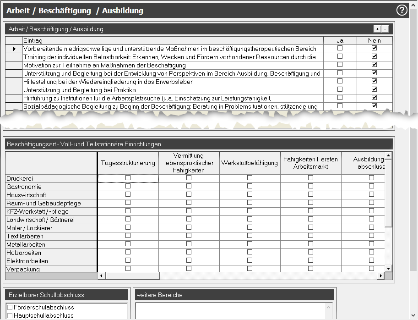Click the Ja column header
418x320 pixels.
(x=340, y=40)
